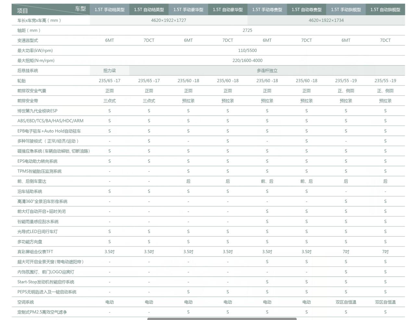The height and width of the screenshot is (320, 408).
Task: Click the 轮胎 row label
Action: click(x=21, y=81)
